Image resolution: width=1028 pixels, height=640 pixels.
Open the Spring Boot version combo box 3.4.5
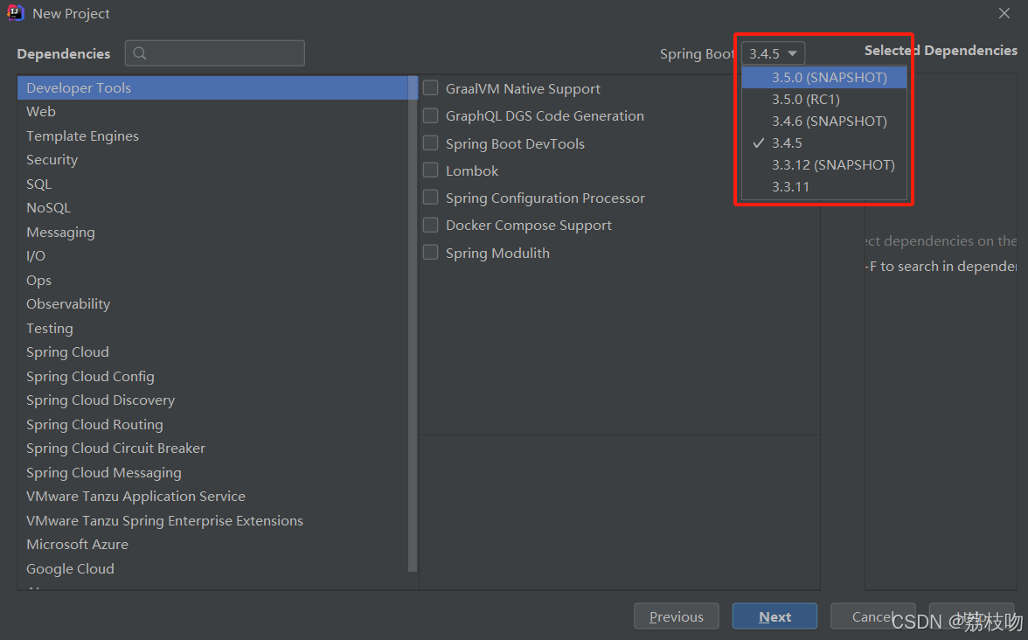773,53
